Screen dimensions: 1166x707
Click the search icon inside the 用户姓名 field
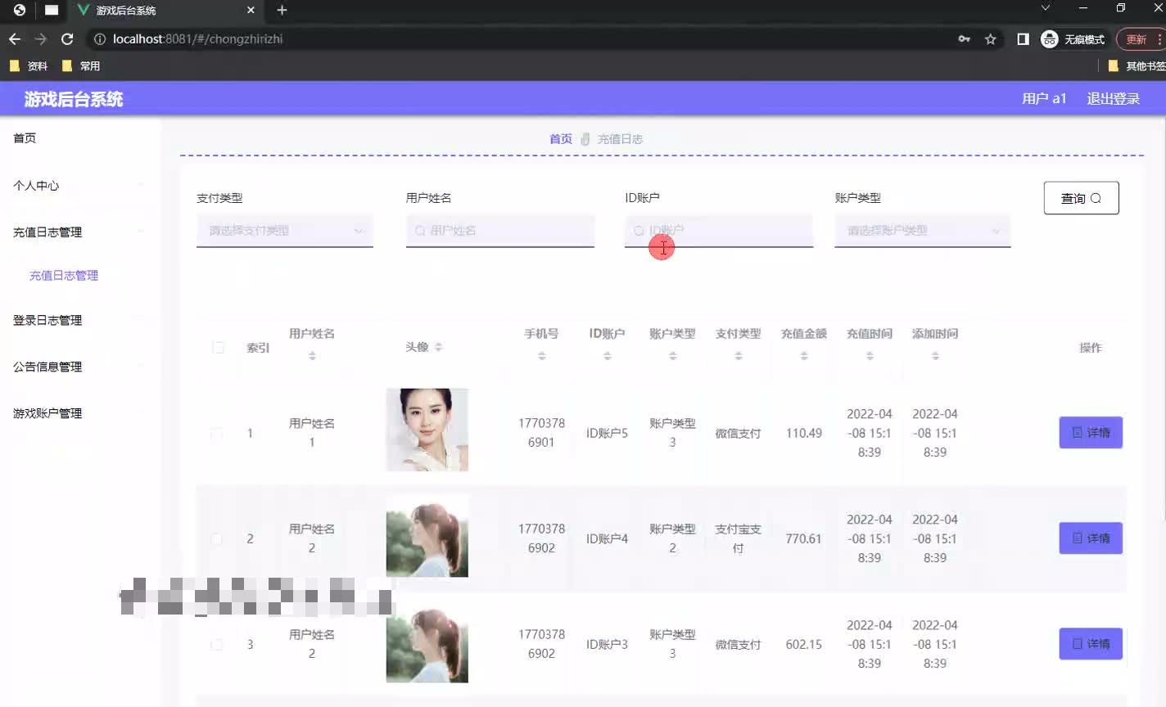point(420,230)
